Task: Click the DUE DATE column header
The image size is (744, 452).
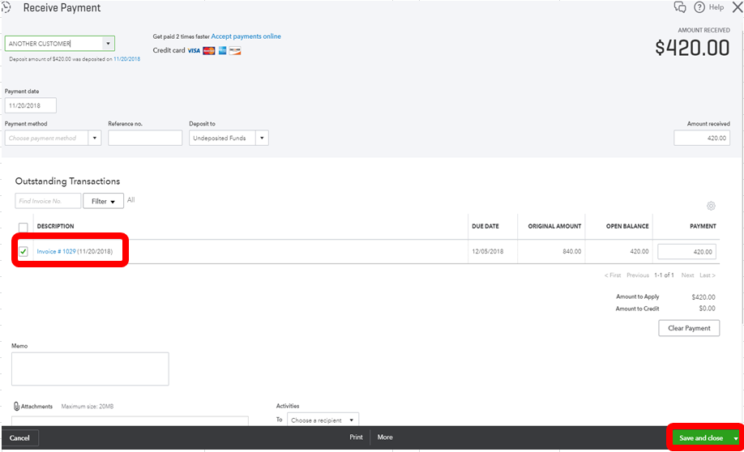Action: [485, 226]
